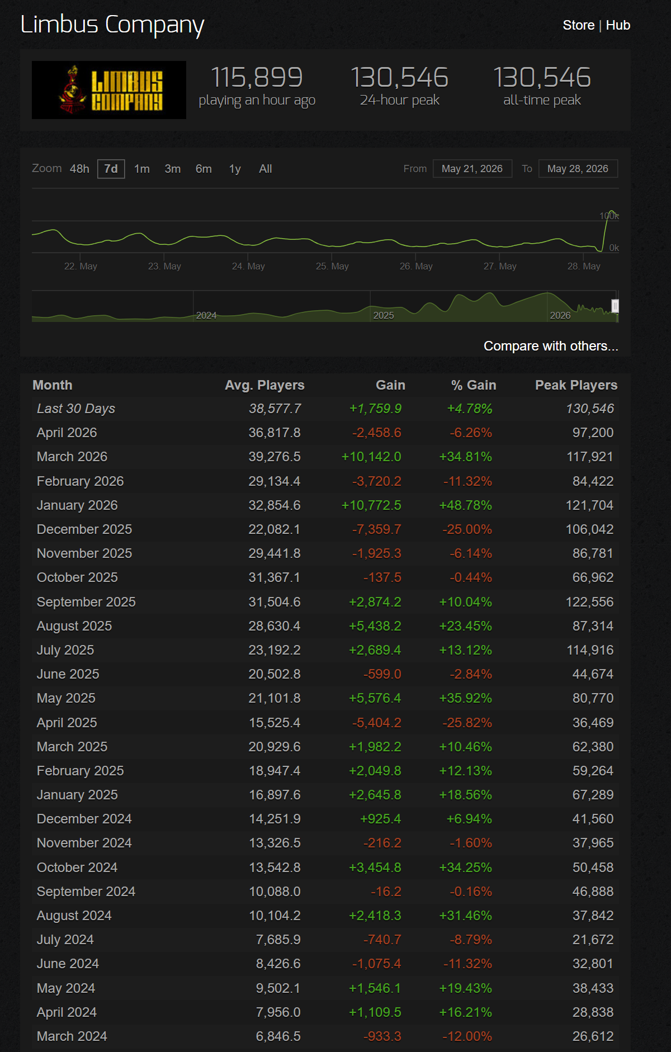
Task: Click the Last 30 Days row label
Action: [x=76, y=409]
